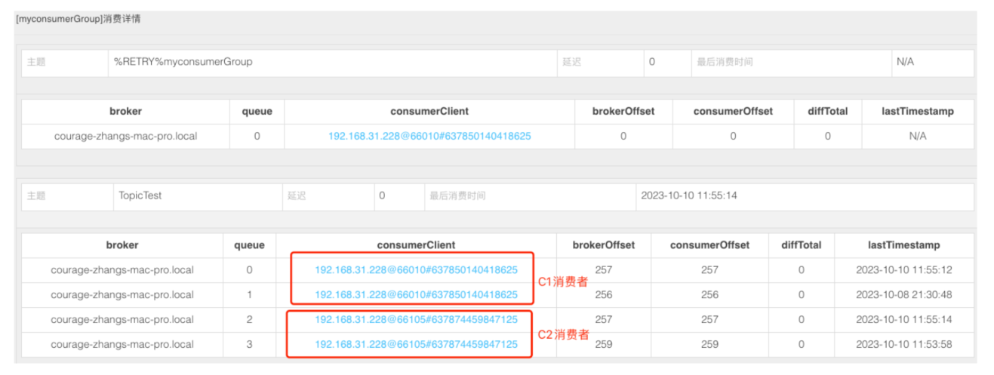Click the consumerOffset header in the retry topic table

[x=733, y=112]
